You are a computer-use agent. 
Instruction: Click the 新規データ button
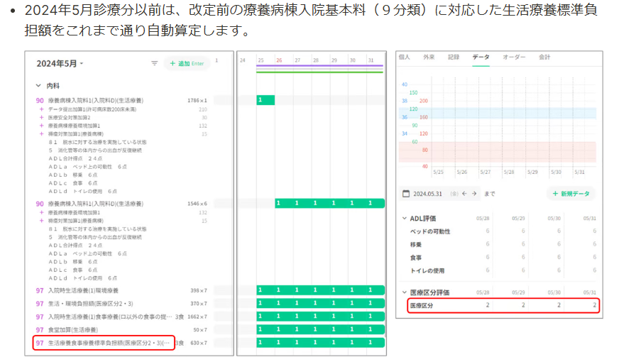click(571, 194)
